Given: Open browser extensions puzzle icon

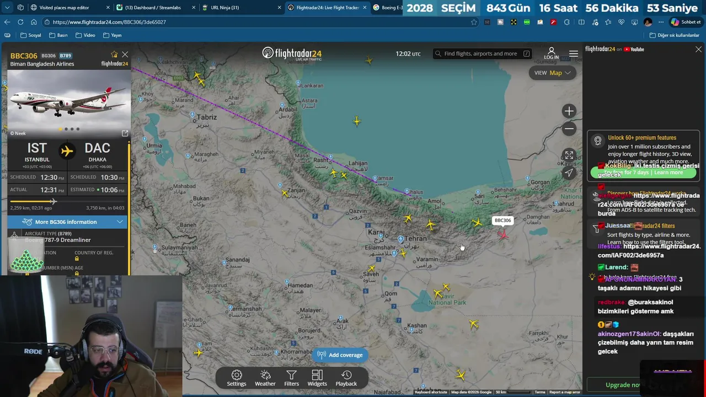Looking at the screenshot, I should 567,22.
